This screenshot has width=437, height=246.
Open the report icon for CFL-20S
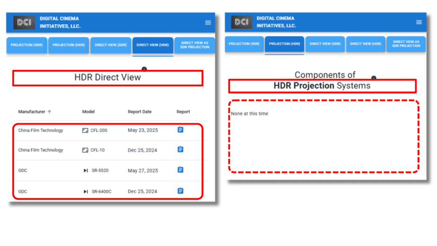[180, 130]
